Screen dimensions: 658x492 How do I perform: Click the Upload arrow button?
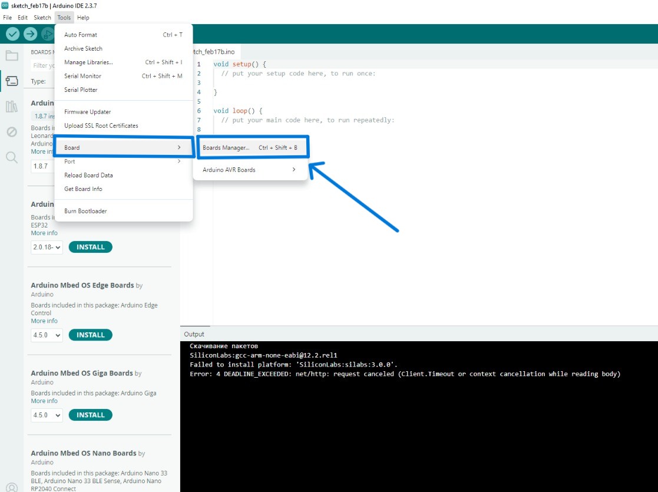[30, 34]
